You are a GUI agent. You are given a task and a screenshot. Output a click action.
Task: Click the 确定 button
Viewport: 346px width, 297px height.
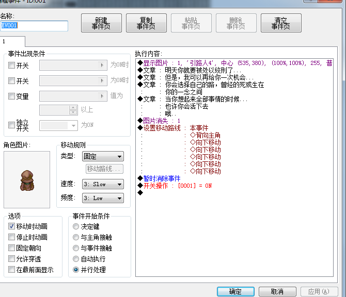pyautogui.click(x=235, y=291)
